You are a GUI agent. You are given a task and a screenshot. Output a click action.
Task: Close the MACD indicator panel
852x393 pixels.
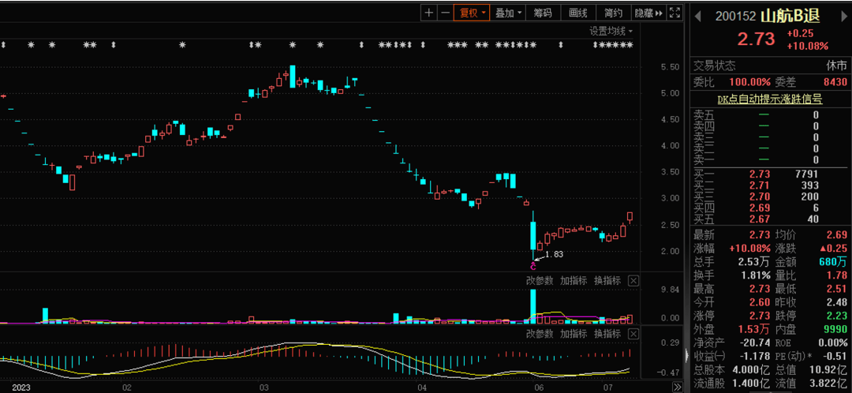pyautogui.click(x=633, y=334)
